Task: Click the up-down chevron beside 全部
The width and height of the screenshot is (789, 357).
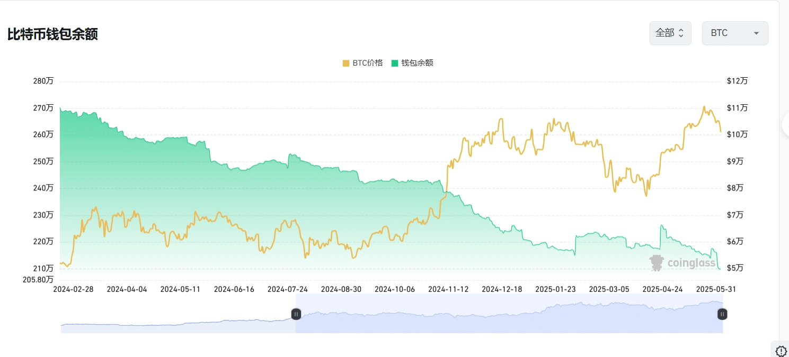Action: (681, 33)
